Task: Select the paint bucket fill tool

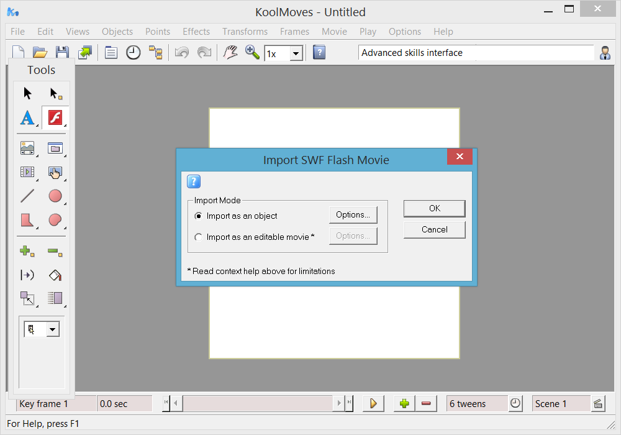Action: (55, 275)
